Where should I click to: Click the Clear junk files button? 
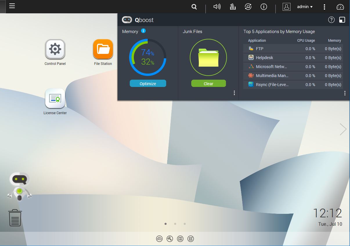coord(208,83)
